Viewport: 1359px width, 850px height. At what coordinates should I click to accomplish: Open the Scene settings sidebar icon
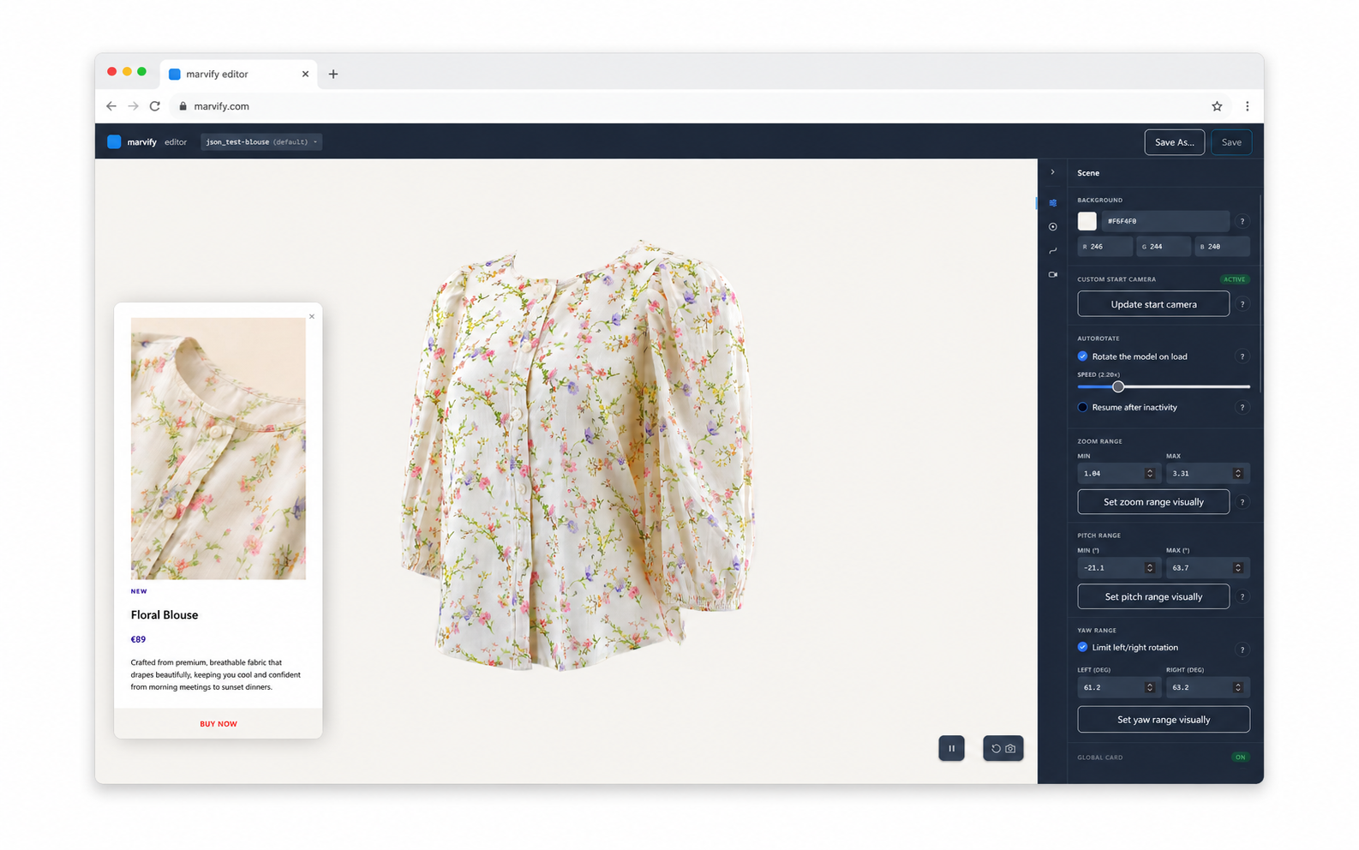pos(1052,203)
